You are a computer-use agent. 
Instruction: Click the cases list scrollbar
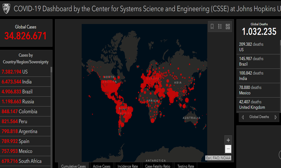(x=51, y=112)
